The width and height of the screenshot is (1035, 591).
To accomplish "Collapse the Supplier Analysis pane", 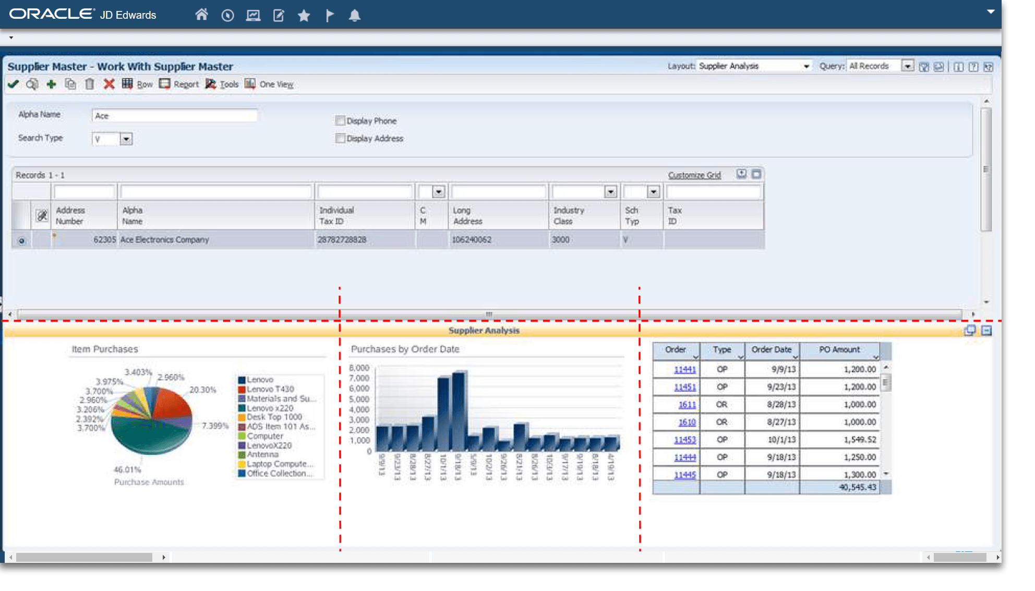I will [986, 330].
